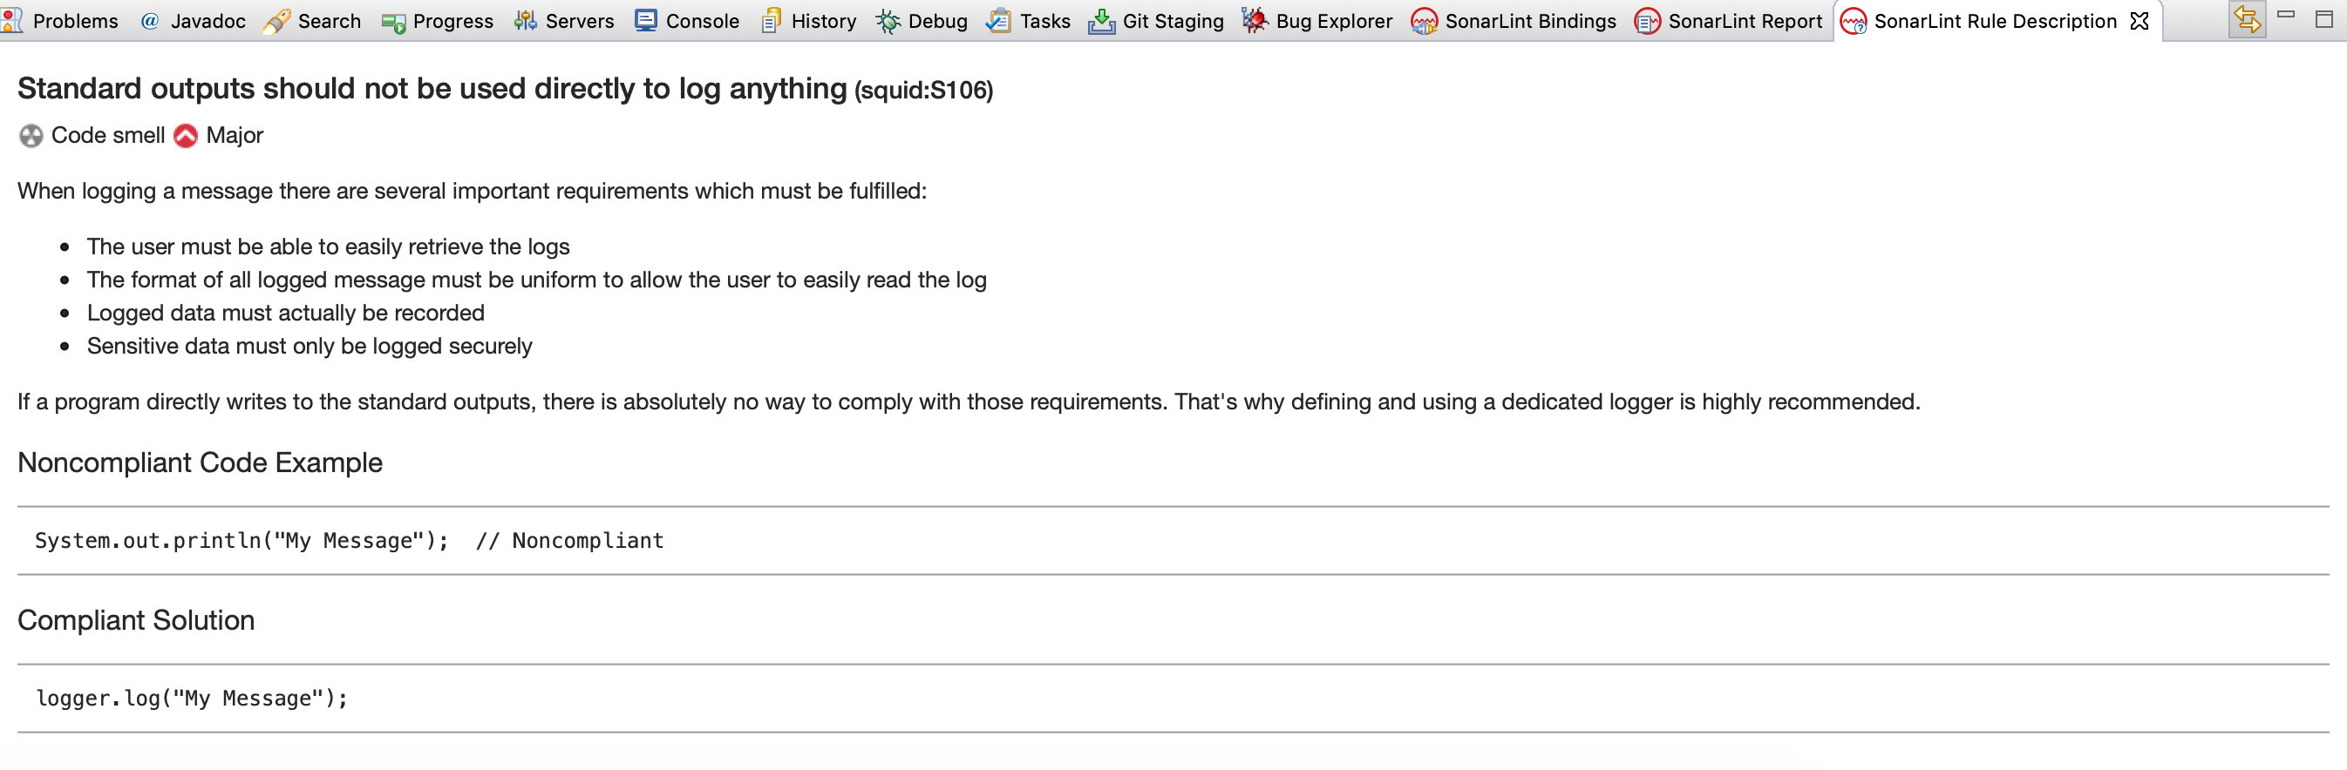2347x770 pixels.
Task: Select the Servers view icon
Action: coord(526,21)
